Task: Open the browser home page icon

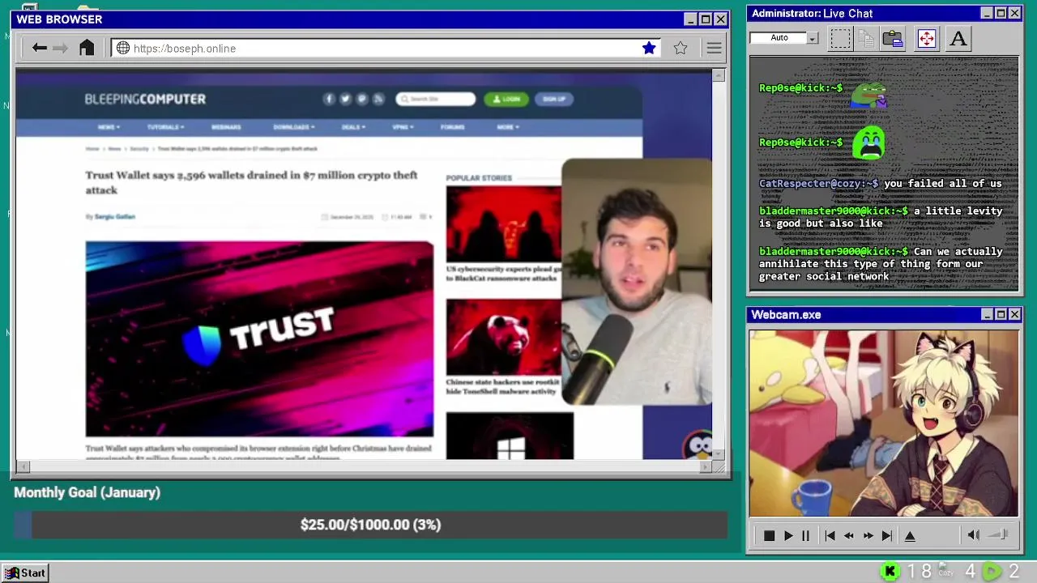Action: (x=87, y=48)
